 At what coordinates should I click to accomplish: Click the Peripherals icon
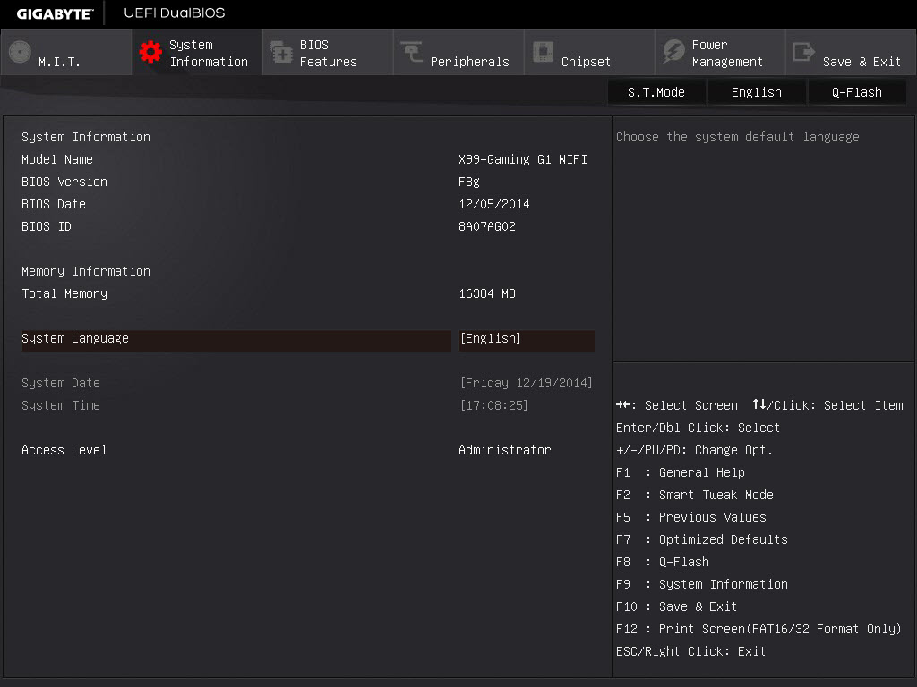[x=412, y=51]
